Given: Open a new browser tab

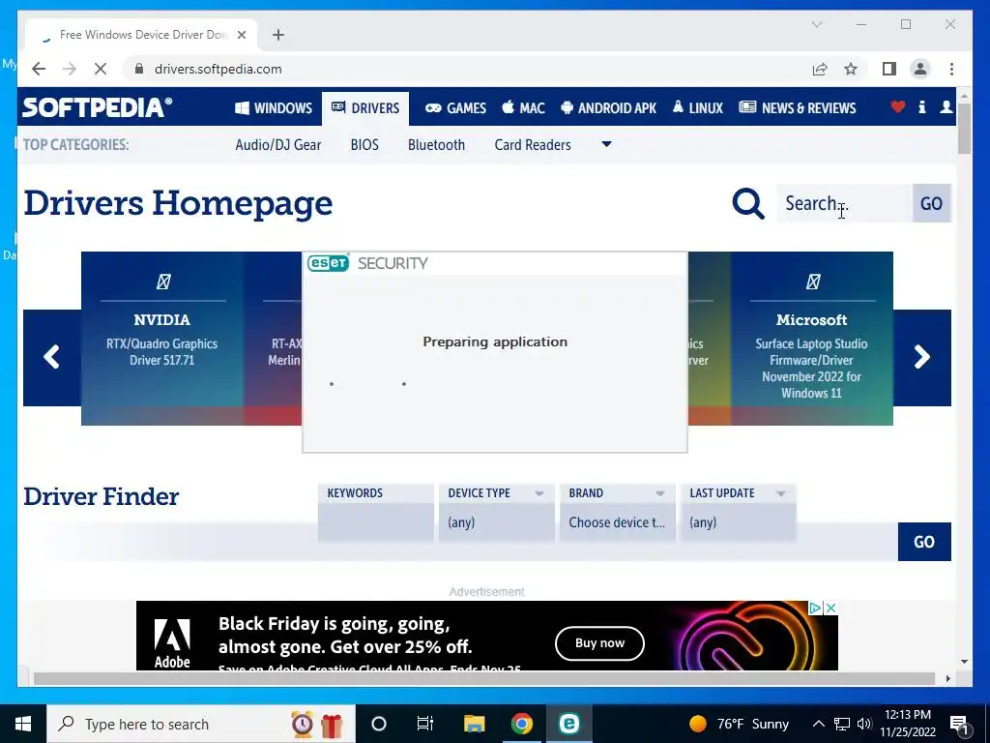Looking at the screenshot, I should tap(277, 35).
